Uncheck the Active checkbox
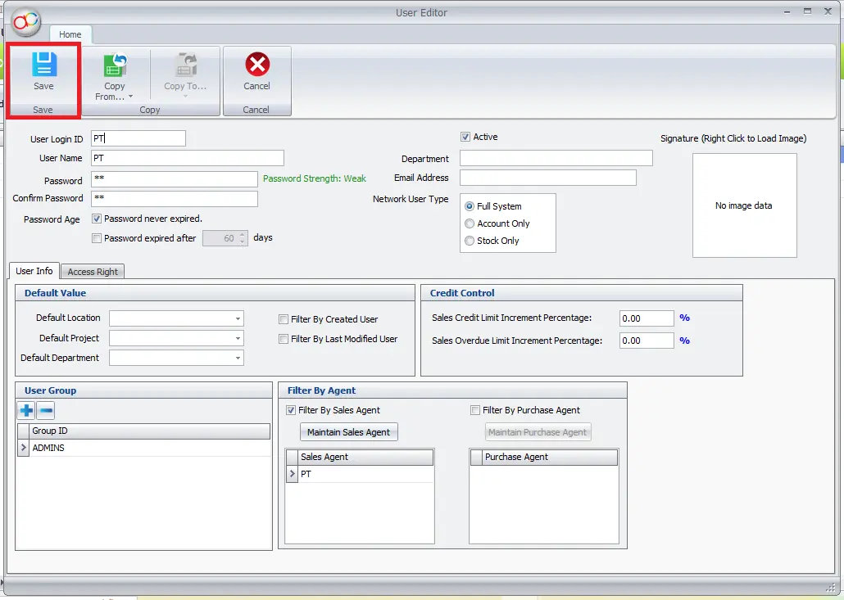844x600 pixels. coord(465,137)
